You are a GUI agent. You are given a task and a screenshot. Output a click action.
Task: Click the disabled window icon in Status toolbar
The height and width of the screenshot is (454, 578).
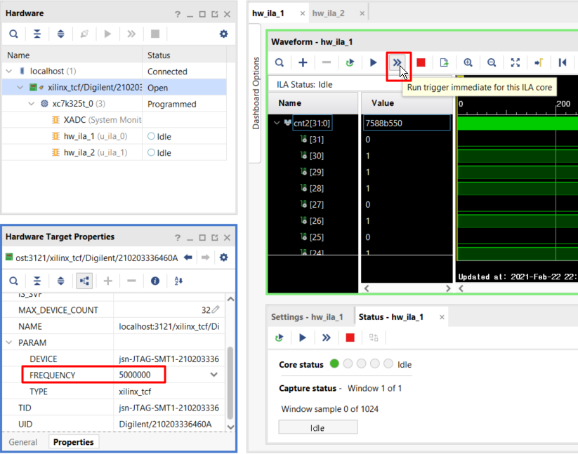(374, 338)
